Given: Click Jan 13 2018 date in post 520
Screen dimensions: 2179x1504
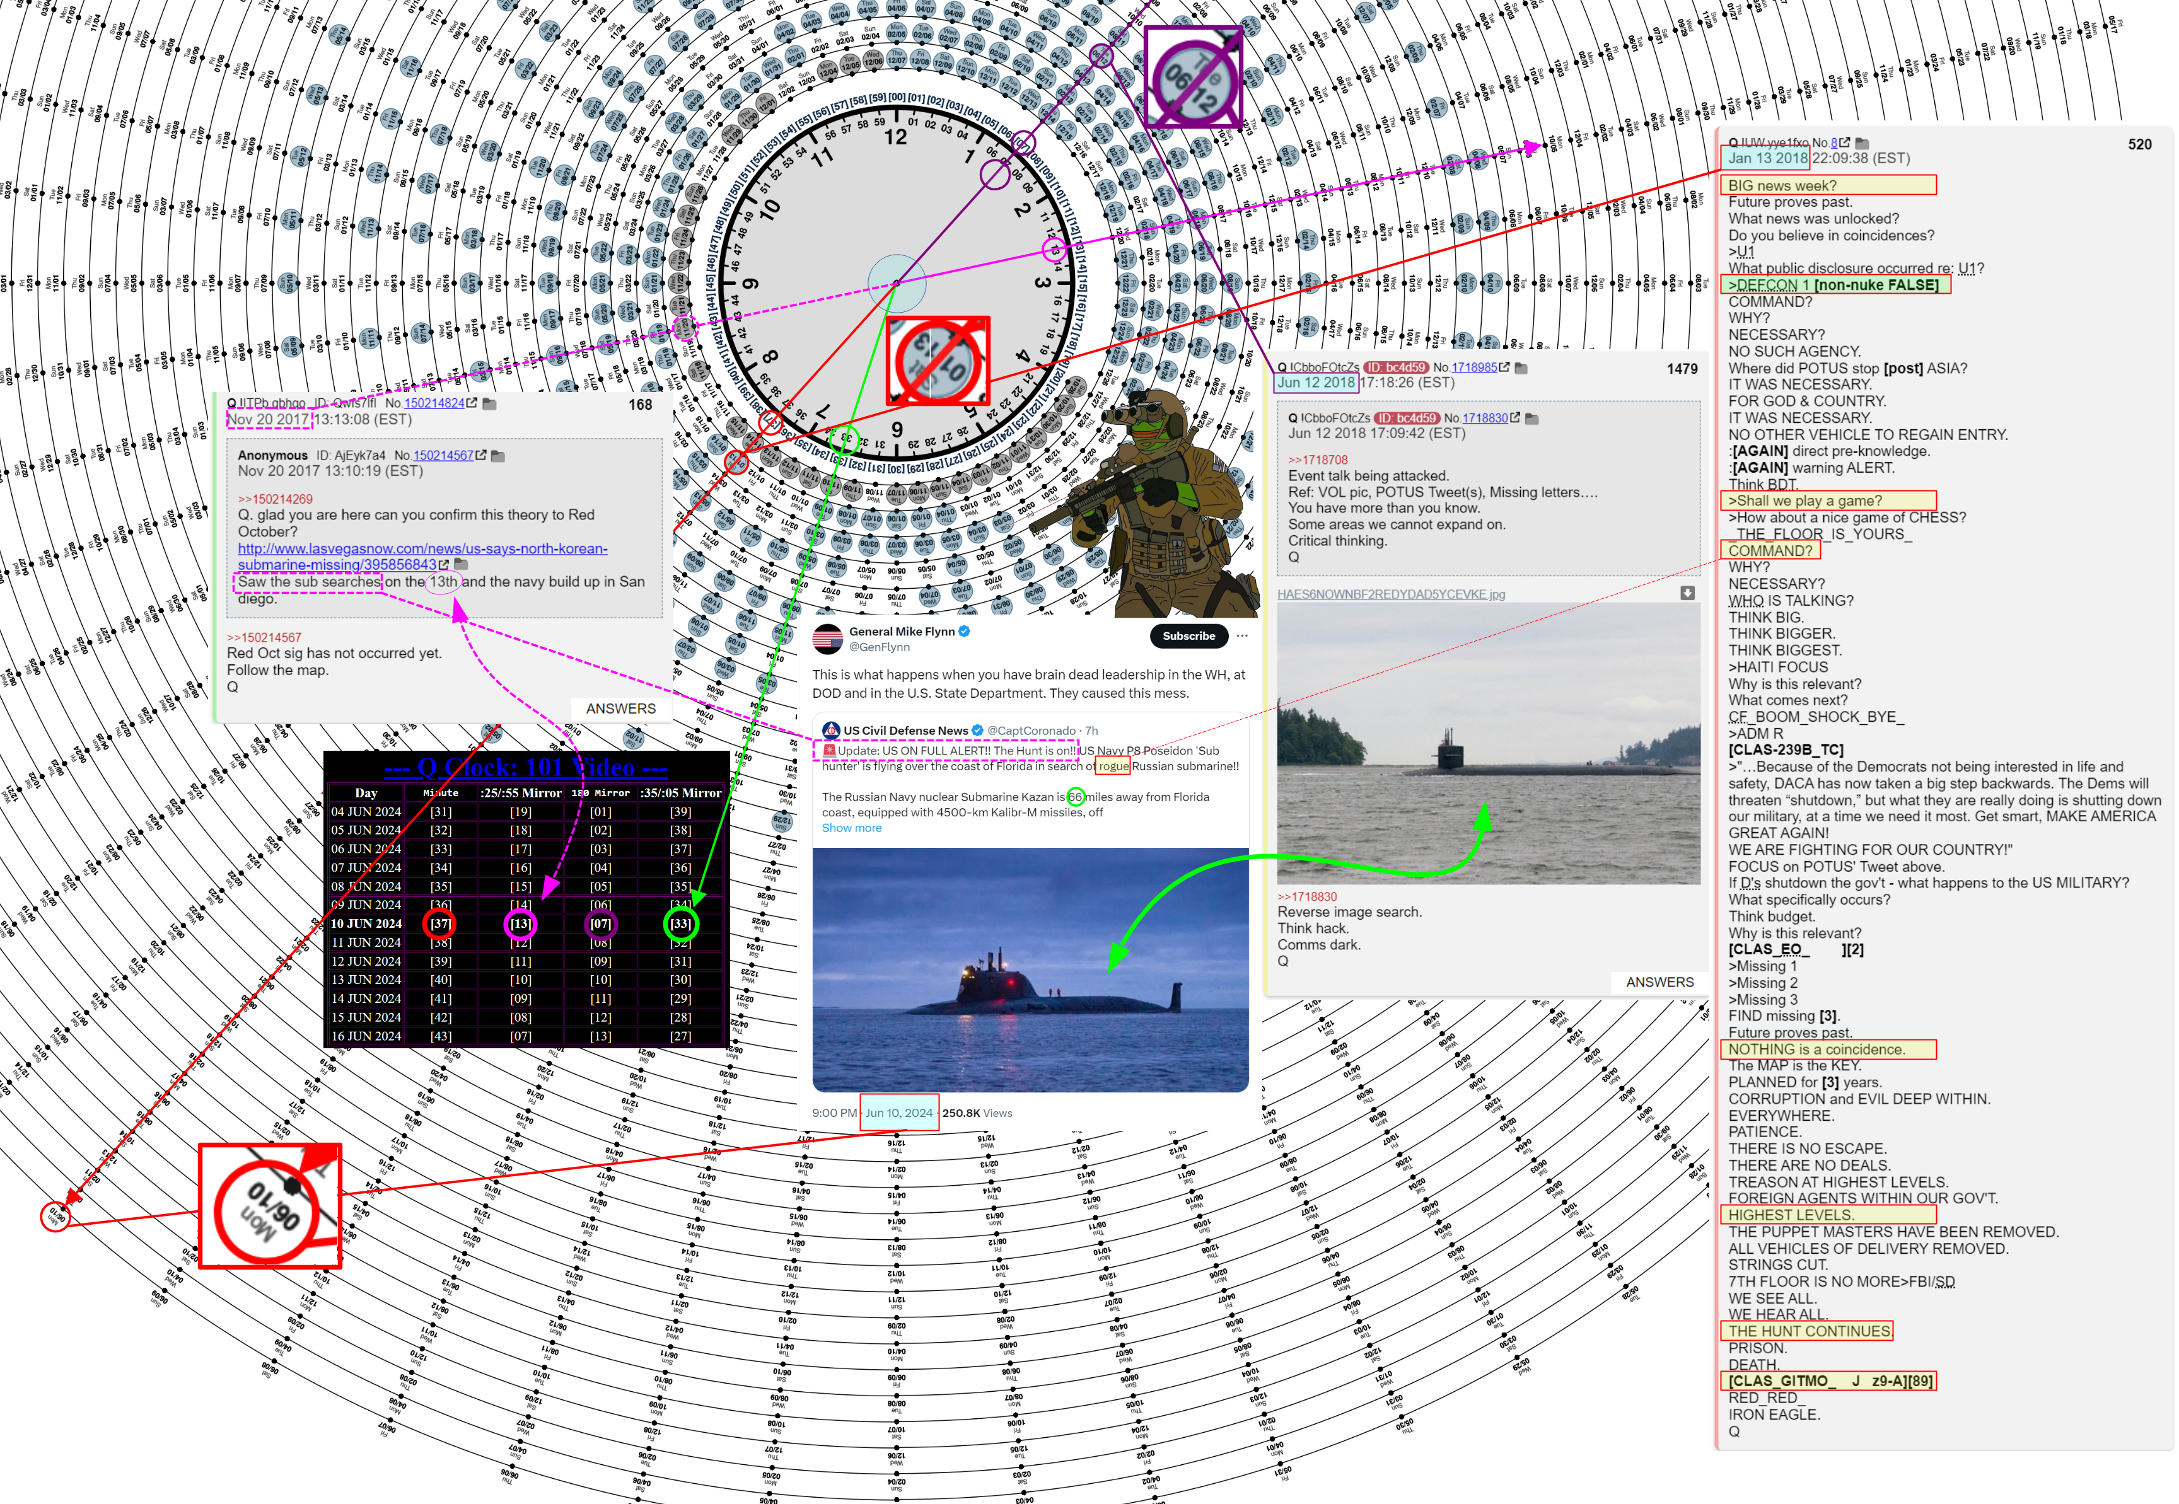Looking at the screenshot, I should (x=1767, y=158).
